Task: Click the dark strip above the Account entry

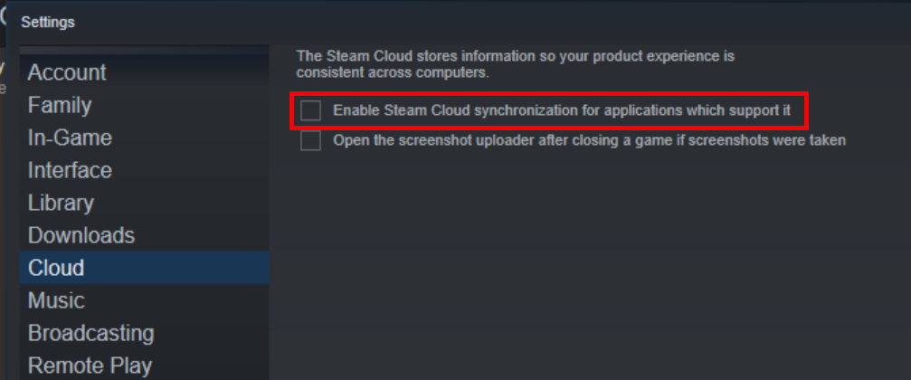Action: pyautogui.click(x=144, y=51)
